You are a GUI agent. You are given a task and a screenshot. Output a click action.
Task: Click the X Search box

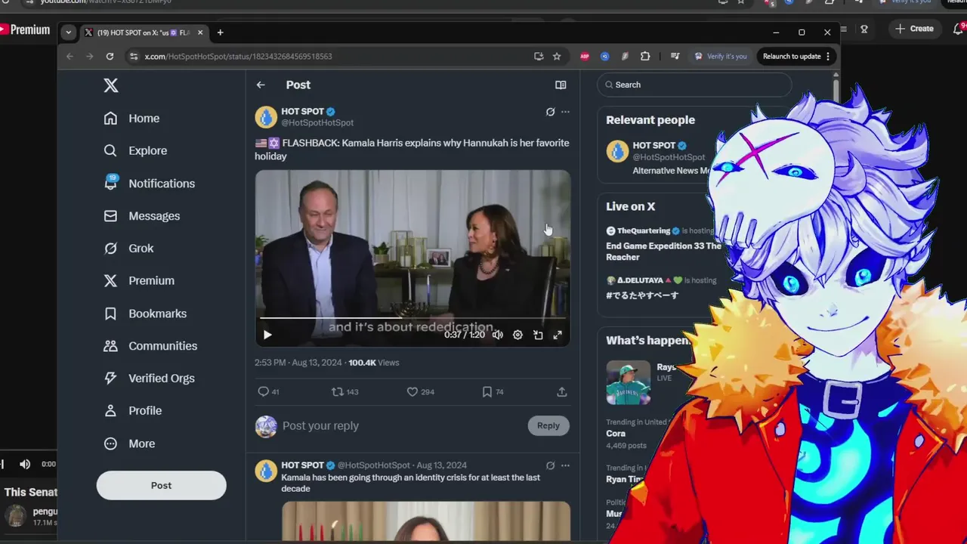click(x=694, y=85)
